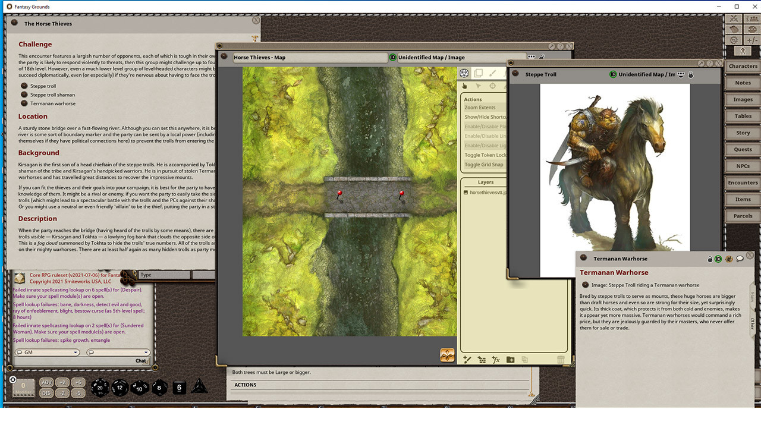Switch to the Encounters sidebar tab
The width and height of the screenshot is (761, 428).
tap(742, 182)
